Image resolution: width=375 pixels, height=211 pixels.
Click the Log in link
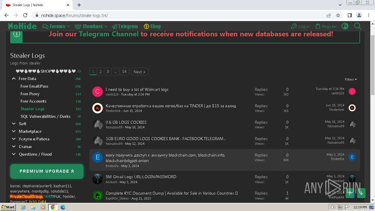(x=300, y=26)
